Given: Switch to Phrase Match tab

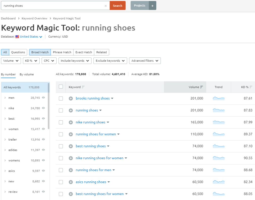Looking at the screenshot, I should coord(62,52).
